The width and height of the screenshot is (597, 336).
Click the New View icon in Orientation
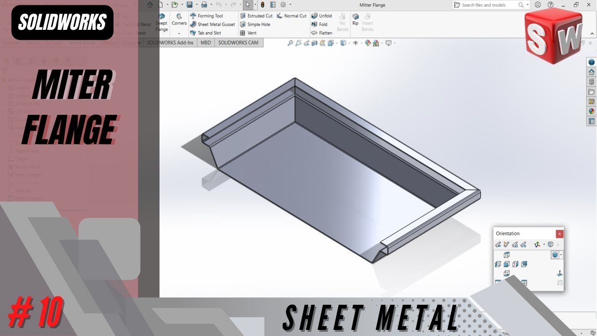tap(507, 245)
